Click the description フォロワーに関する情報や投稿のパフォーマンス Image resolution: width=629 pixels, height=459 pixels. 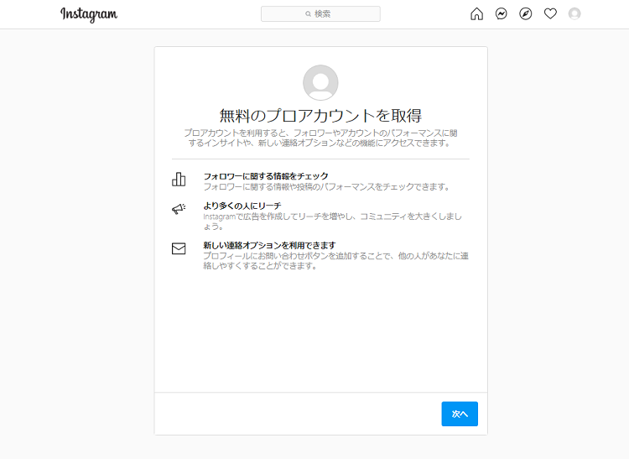pyautogui.click(x=326, y=186)
